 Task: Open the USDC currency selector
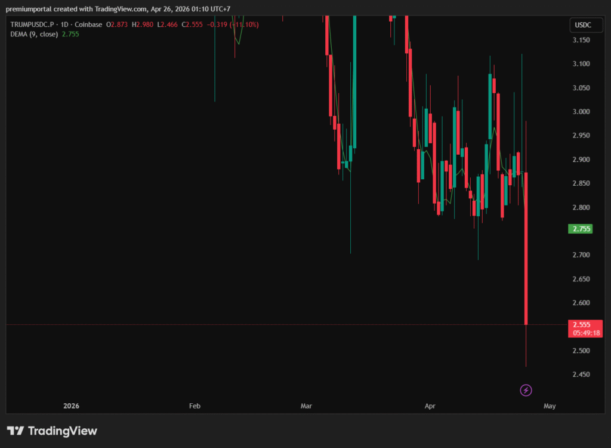(582, 25)
